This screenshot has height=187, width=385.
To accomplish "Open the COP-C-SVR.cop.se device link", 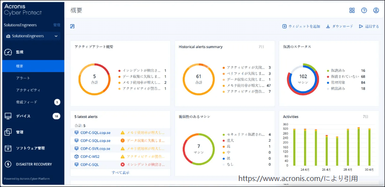I will (x=95, y=148).
